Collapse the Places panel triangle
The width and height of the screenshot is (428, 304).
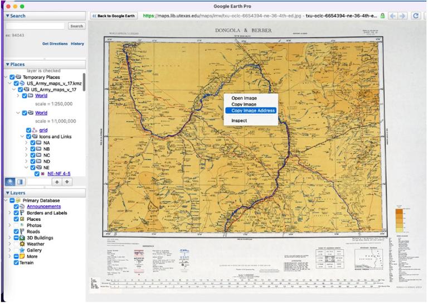[8, 65]
